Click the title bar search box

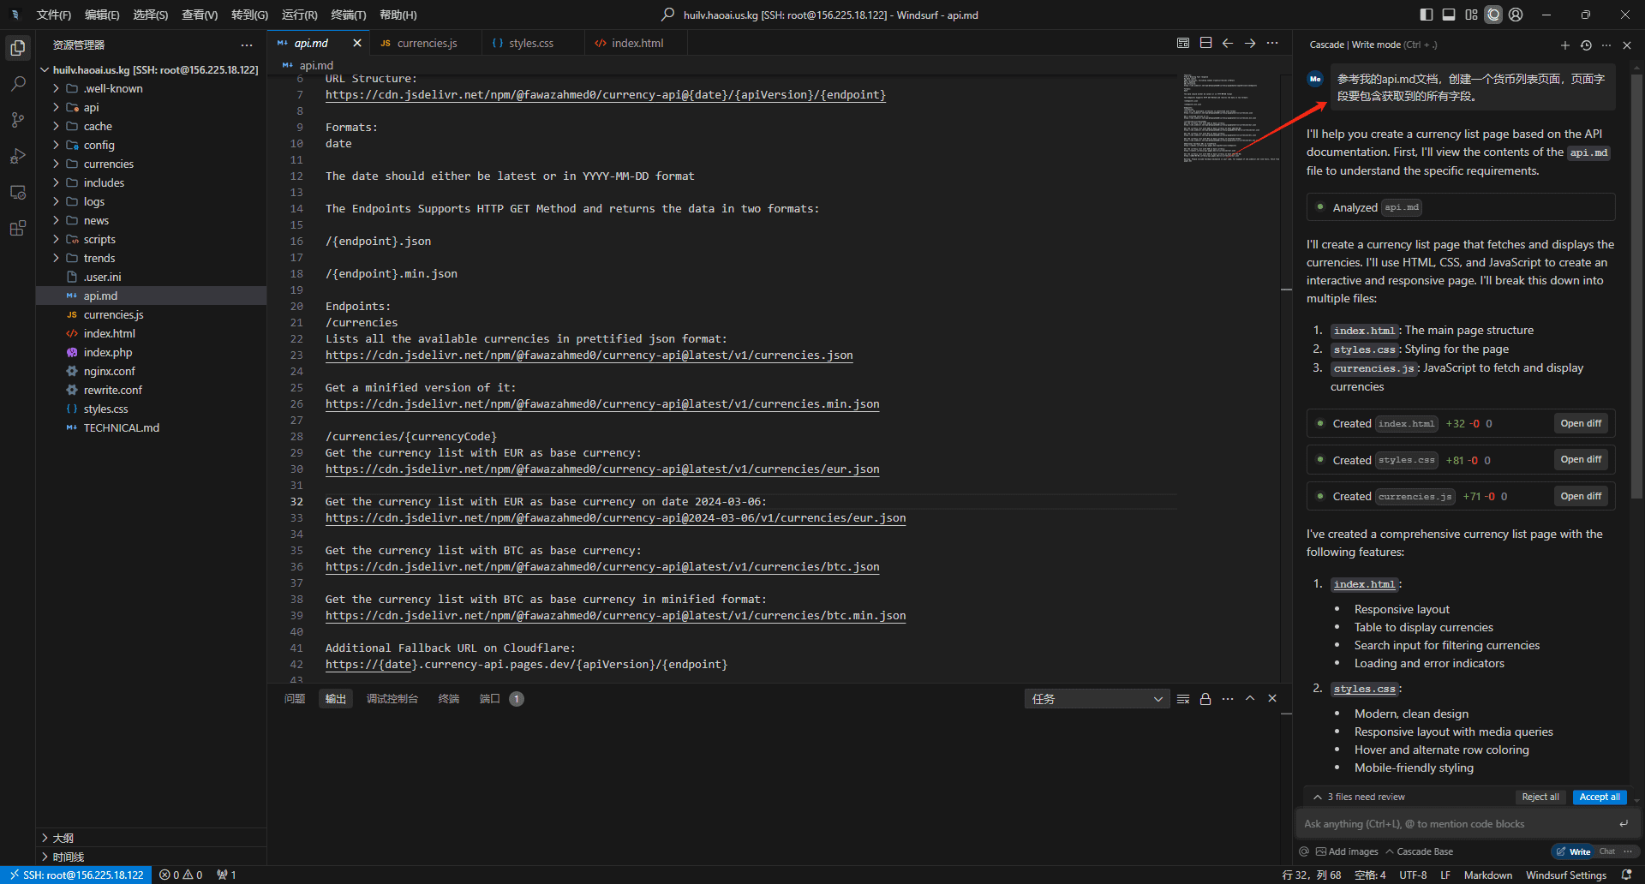point(821,15)
